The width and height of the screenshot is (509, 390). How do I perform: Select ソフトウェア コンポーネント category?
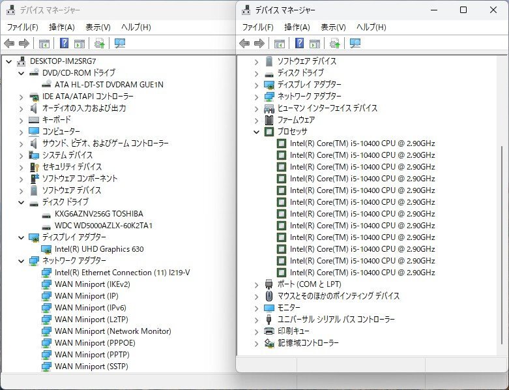coord(80,178)
